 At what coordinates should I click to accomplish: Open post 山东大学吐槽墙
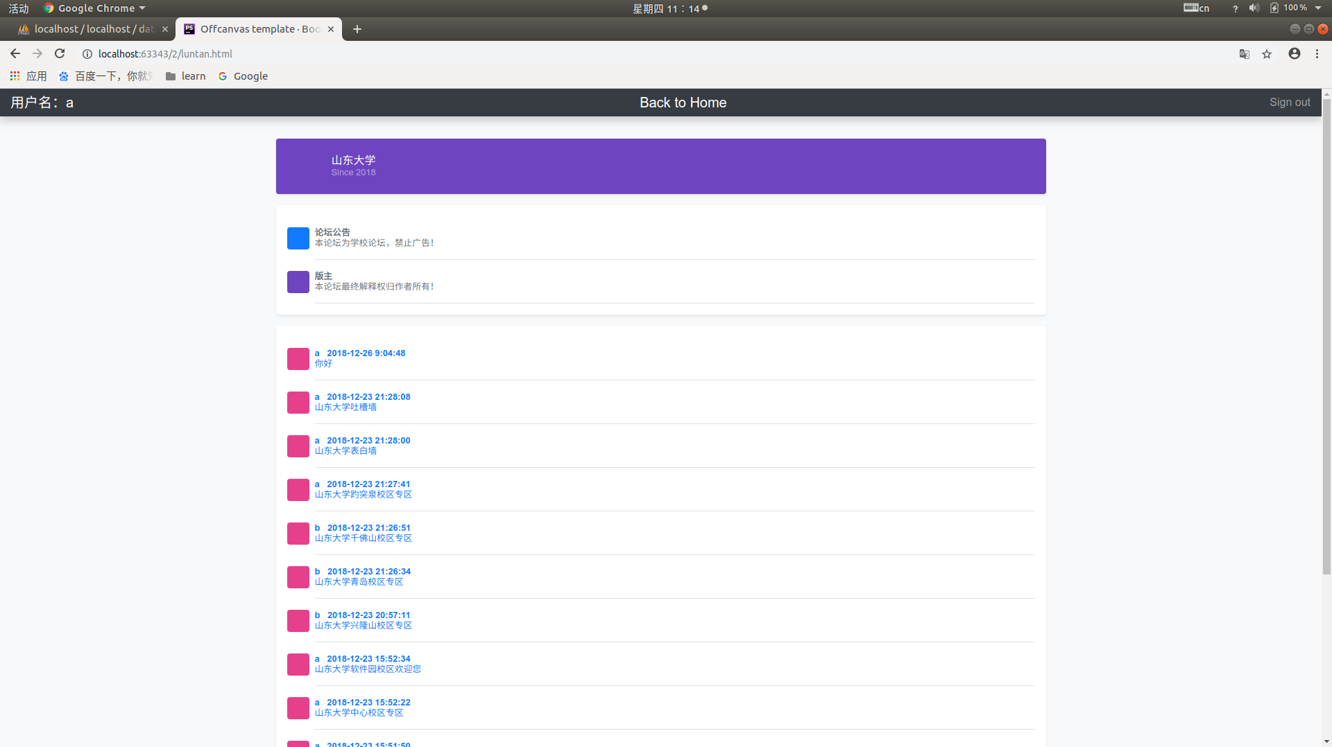[345, 407]
